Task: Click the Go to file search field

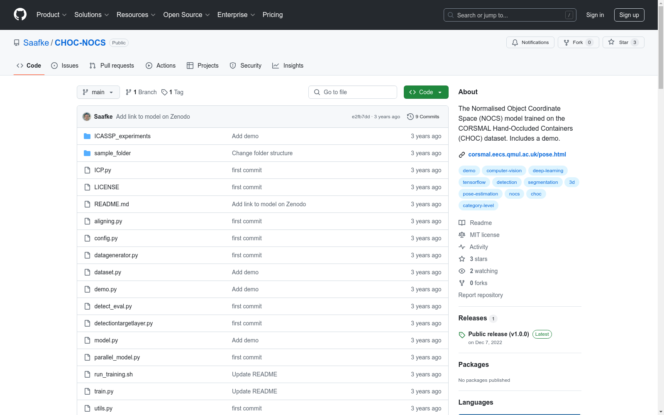Action: pos(353,92)
